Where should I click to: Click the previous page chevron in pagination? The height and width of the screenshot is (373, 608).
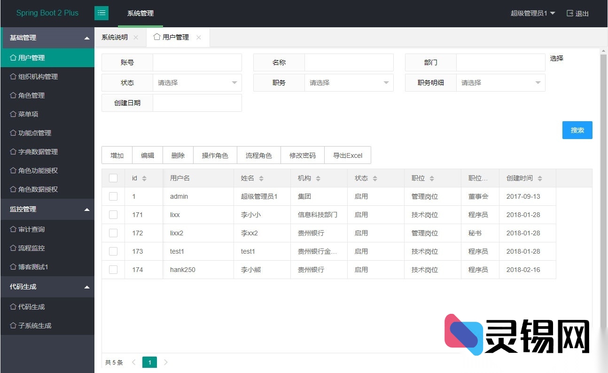(133, 362)
